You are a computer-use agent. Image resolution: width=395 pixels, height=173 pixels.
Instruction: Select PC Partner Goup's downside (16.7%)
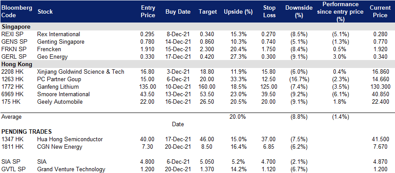point(299,79)
